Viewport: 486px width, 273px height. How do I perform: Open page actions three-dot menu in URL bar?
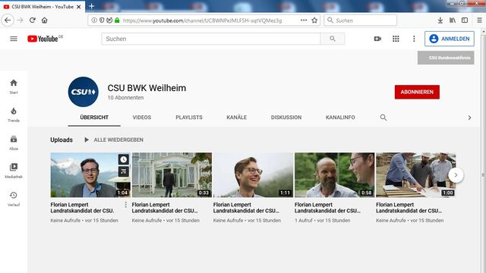[x=304, y=20]
